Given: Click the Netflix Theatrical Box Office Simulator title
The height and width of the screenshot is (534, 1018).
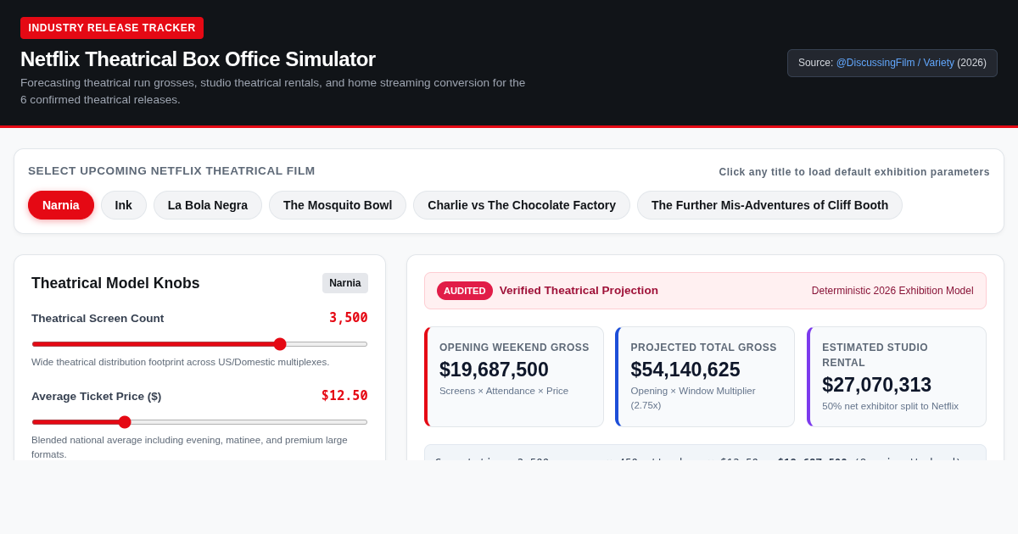Looking at the screenshot, I should [198, 59].
